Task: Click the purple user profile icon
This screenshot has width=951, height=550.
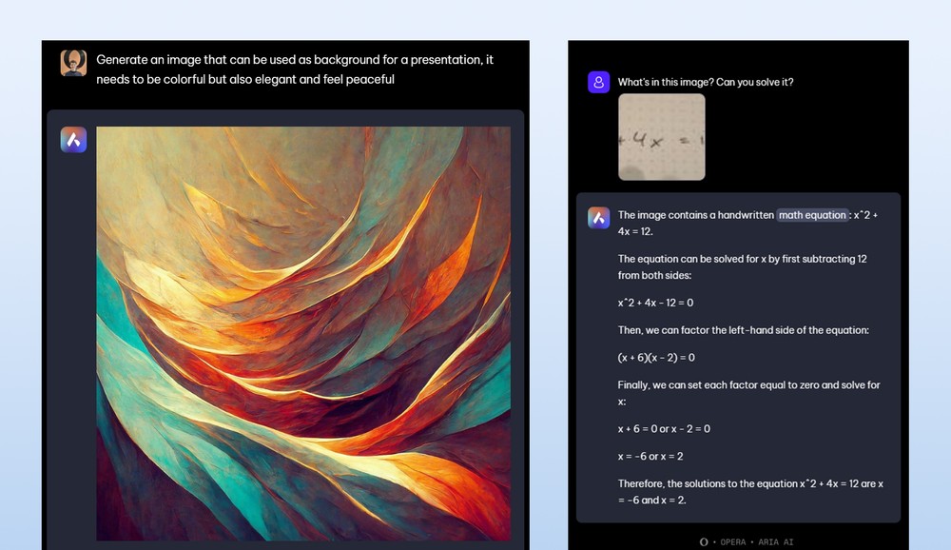Action: click(x=598, y=83)
